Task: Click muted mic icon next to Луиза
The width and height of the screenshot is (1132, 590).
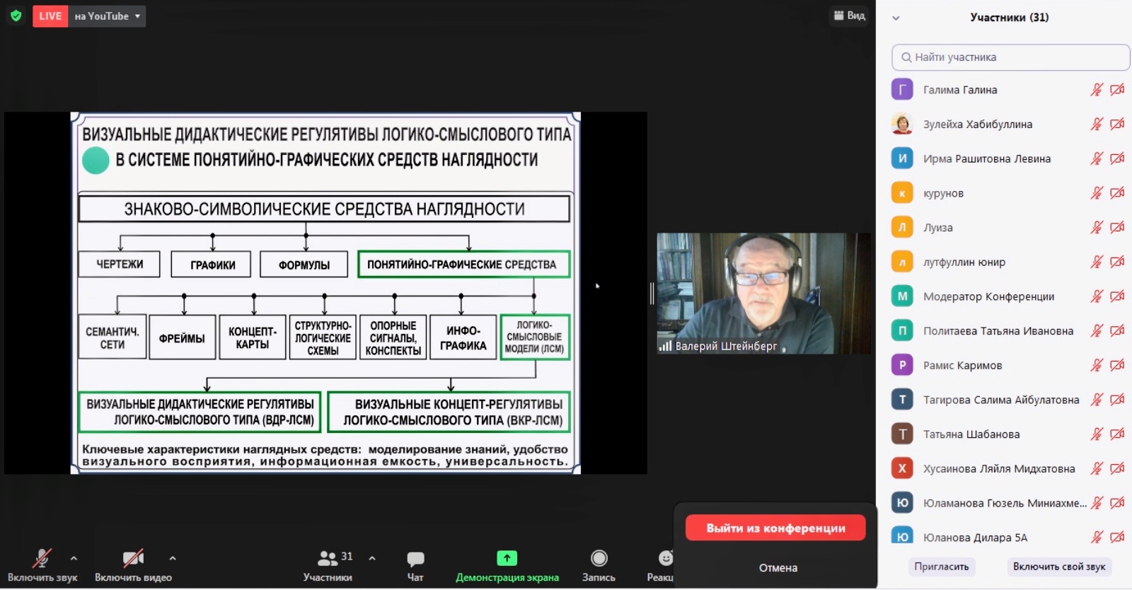Action: tap(1096, 228)
